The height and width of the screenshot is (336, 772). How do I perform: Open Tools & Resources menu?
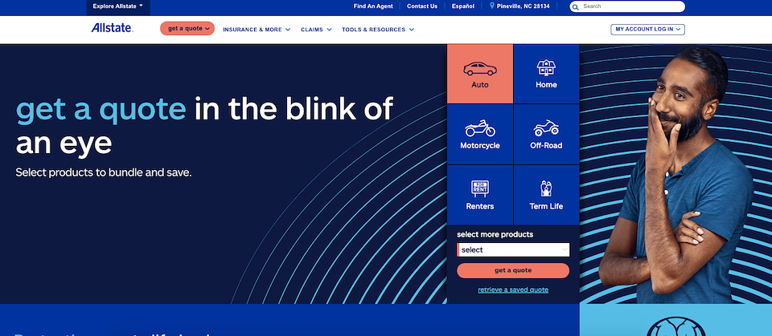(378, 30)
